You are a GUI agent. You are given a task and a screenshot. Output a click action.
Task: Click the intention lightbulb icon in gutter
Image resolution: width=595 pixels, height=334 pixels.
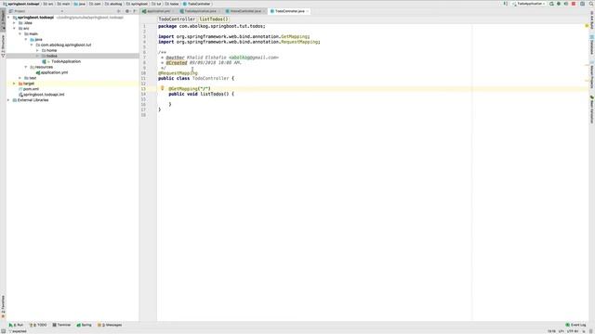pyautogui.click(x=163, y=88)
